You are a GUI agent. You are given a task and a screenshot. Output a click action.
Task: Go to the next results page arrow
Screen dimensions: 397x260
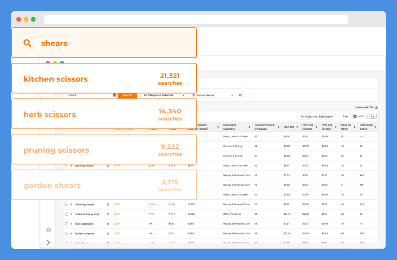pos(374,116)
